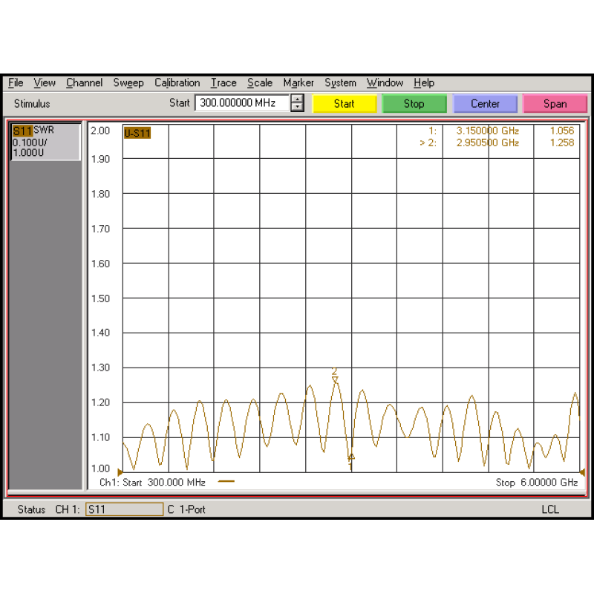Click the left reference level arrow indicator
594x594 pixels.
(x=120, y=472)
